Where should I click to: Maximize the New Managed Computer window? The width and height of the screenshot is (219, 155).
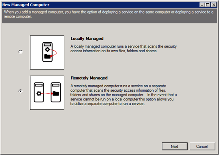[x=207, y=5]
